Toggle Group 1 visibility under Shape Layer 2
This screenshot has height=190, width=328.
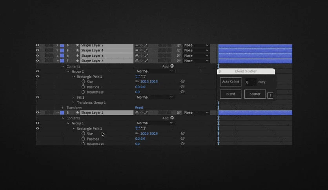point(38,71)
